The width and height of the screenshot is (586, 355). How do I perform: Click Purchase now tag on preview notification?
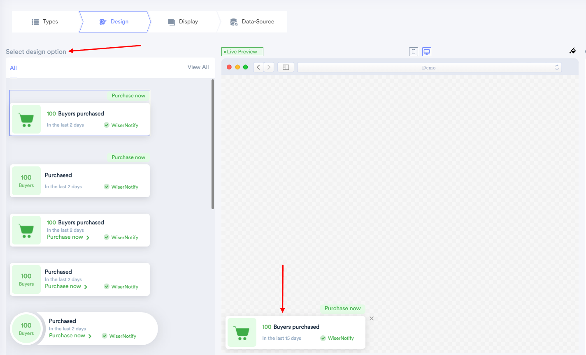tap(342, 309)
